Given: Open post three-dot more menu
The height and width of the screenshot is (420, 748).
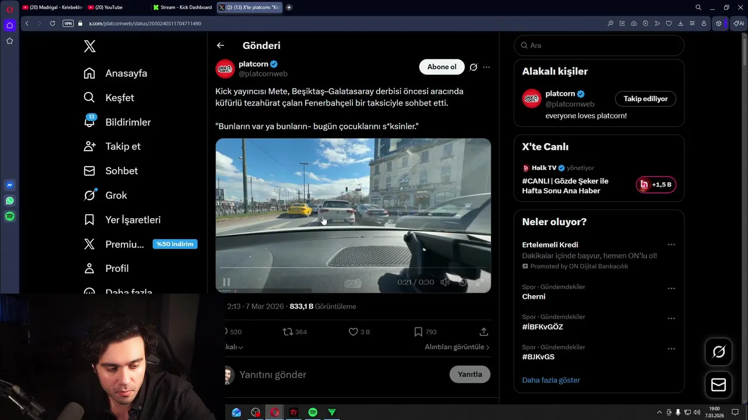Looking at the screenshot, I should coord(486,67).
